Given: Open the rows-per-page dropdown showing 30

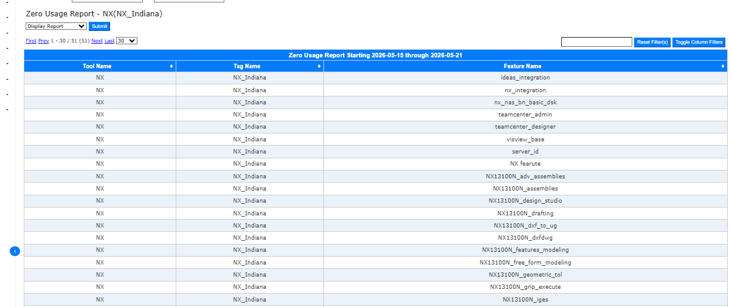Looking at the screenshot, I should [127, 41].
